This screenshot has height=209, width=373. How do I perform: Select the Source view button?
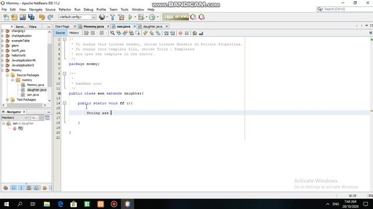pyautogui.click(x=60, y=33)
